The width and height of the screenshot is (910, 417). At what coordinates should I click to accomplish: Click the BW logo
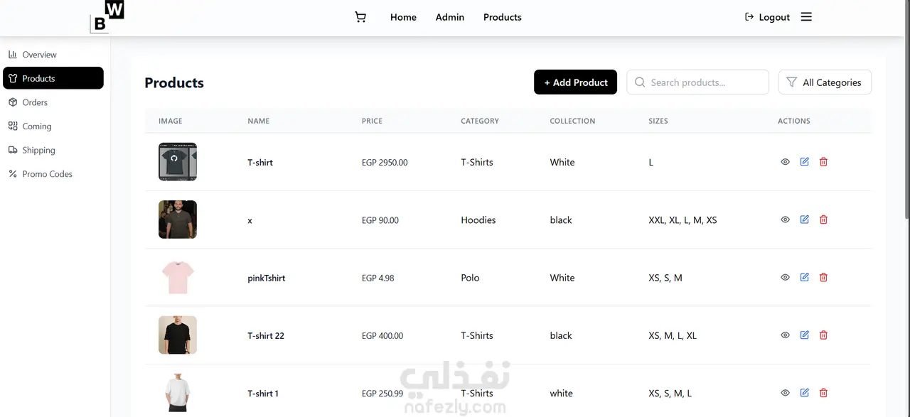coord(107,17)
